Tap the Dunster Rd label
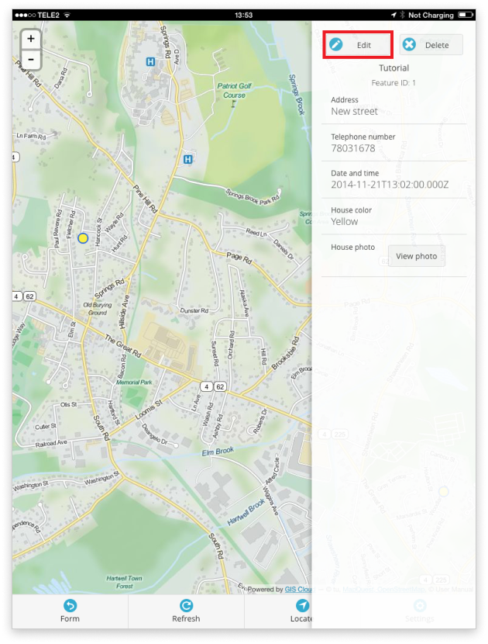The image size is (488, 644). [194, 310]
